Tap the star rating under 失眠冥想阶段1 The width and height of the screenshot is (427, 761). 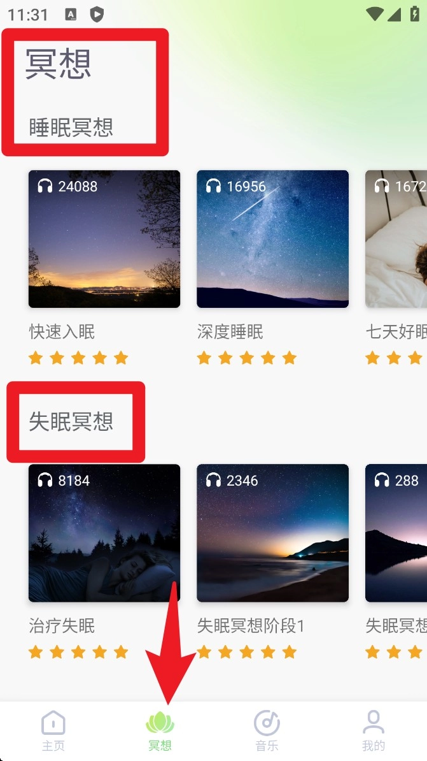coord(247,652)
